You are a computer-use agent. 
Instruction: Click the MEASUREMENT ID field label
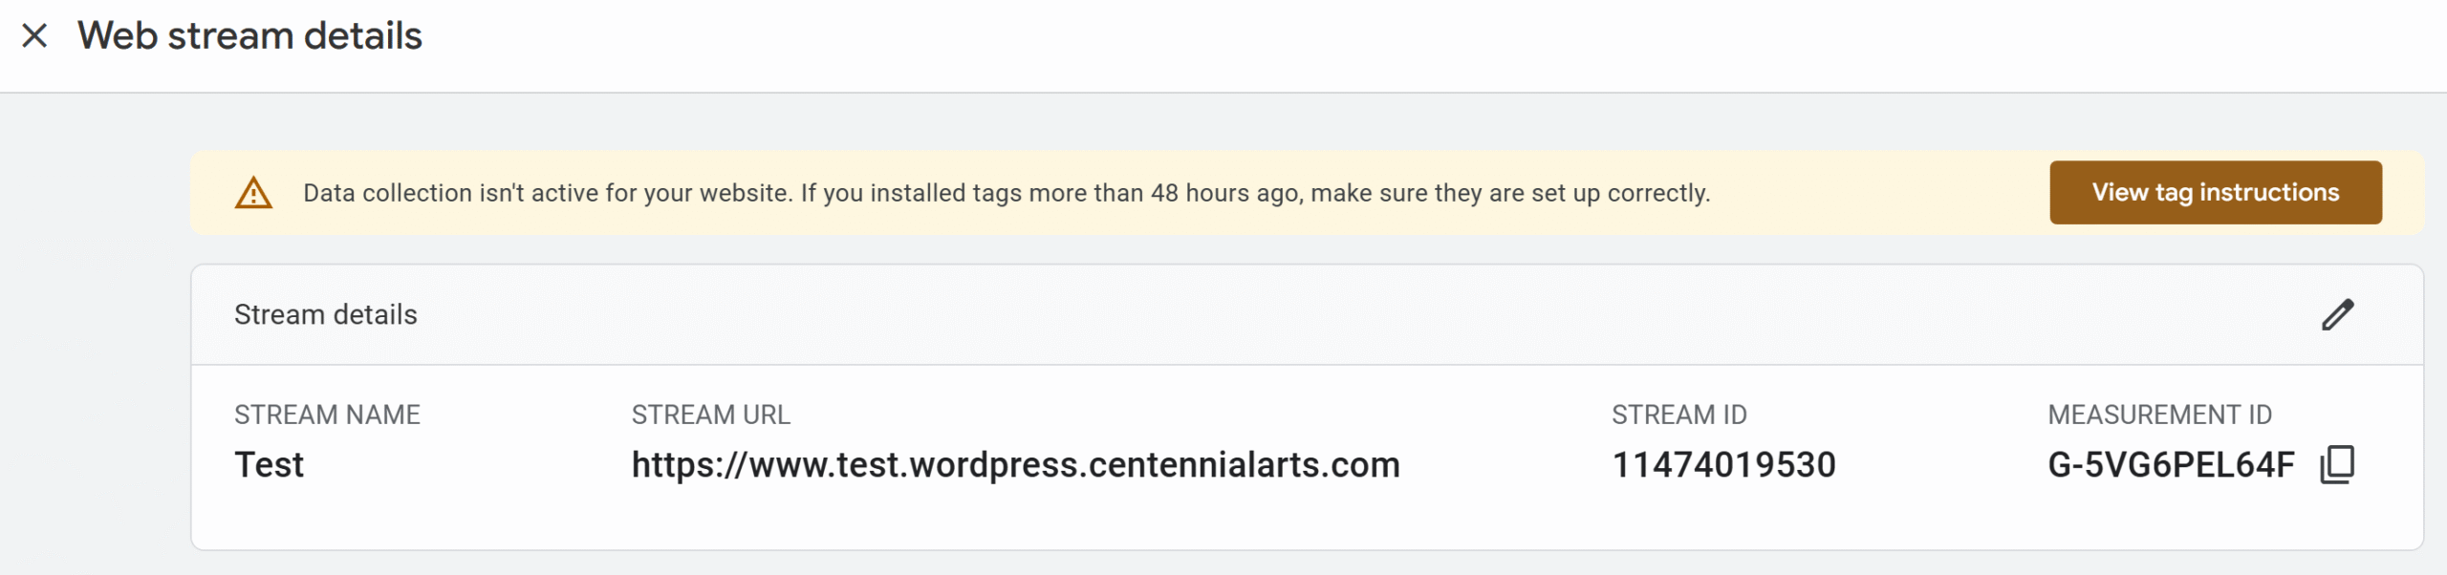click(2159, 415)
